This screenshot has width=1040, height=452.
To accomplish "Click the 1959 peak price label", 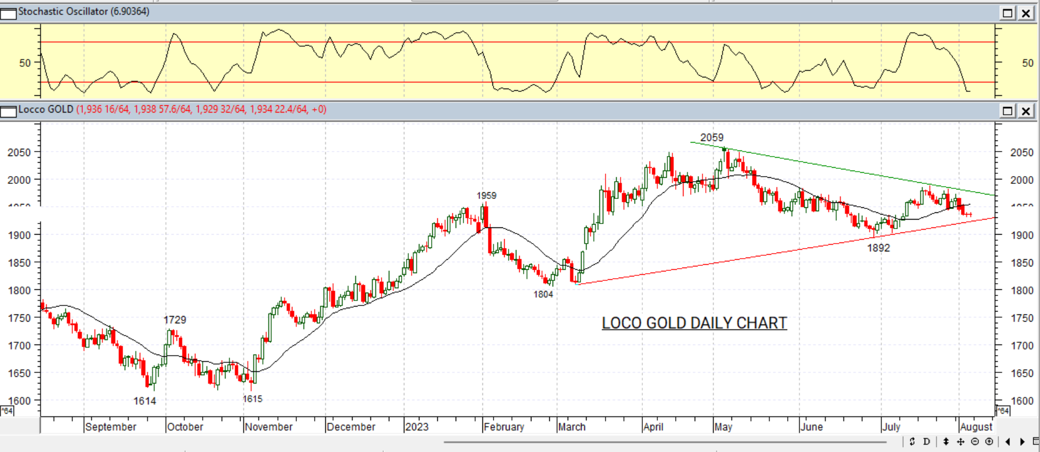I will coord(486,196).
